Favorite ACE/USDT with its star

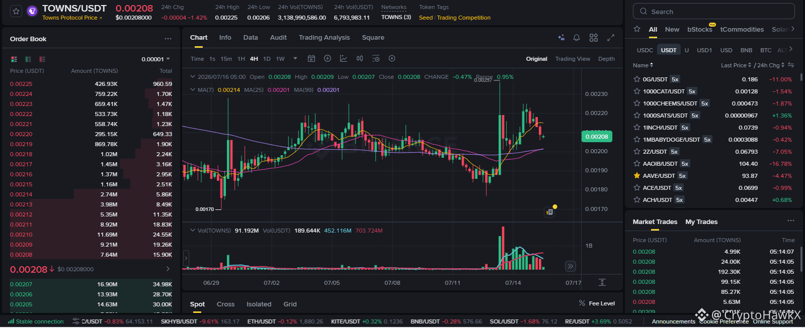[637, 188]
